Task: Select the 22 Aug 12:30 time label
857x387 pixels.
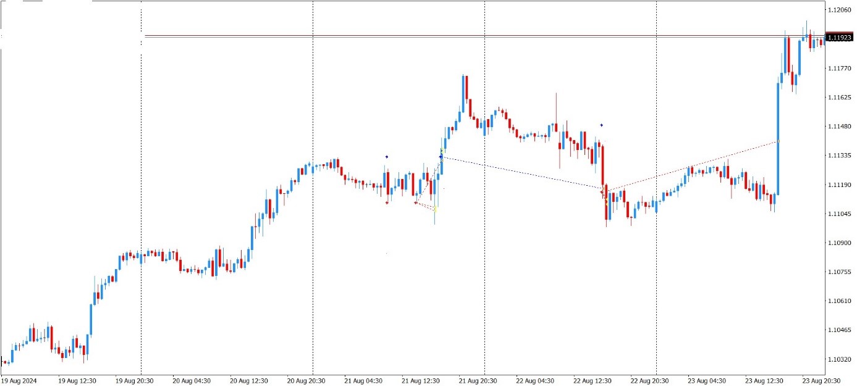Action: [x=593, y=381]
